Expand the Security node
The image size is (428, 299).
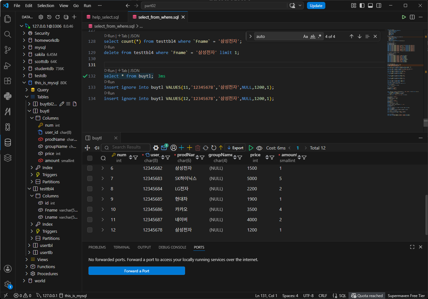24,33
